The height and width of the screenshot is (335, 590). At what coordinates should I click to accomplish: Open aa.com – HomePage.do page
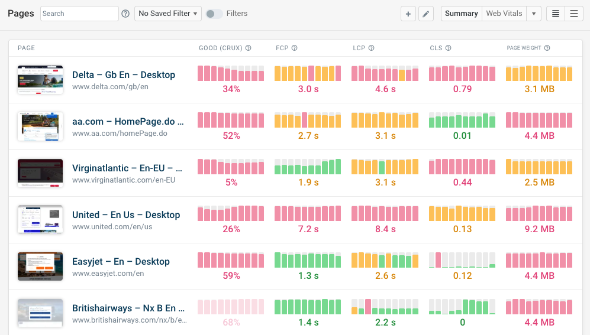128,121
